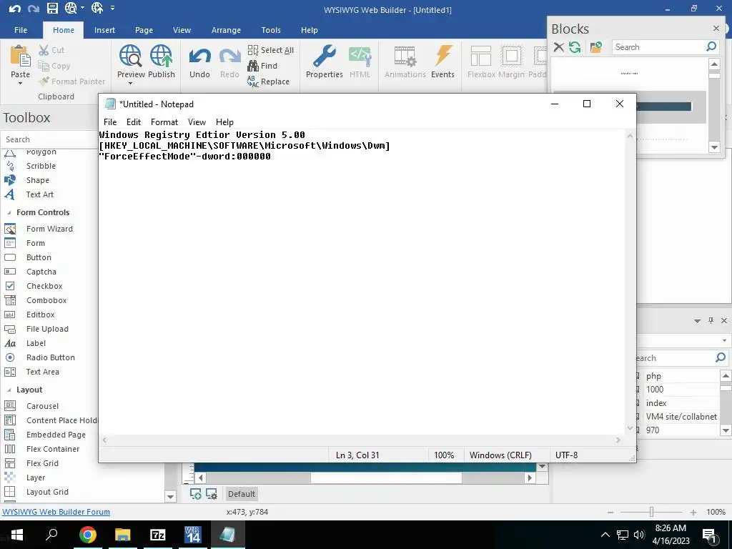Click the Flexbox ribbon icon
Viewport: 732px width, 549px height.
[x=481, y=56]
